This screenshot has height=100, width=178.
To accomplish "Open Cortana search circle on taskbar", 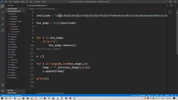I will (6, 98).
